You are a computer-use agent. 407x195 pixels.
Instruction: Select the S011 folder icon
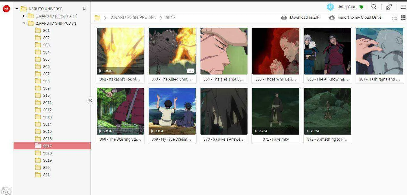point(38,102)
